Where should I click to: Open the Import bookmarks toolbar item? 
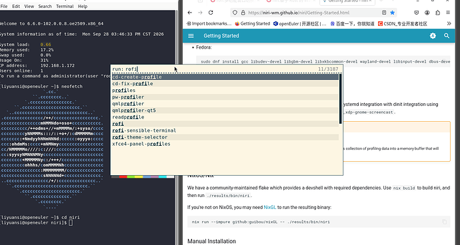coord(209,24)
